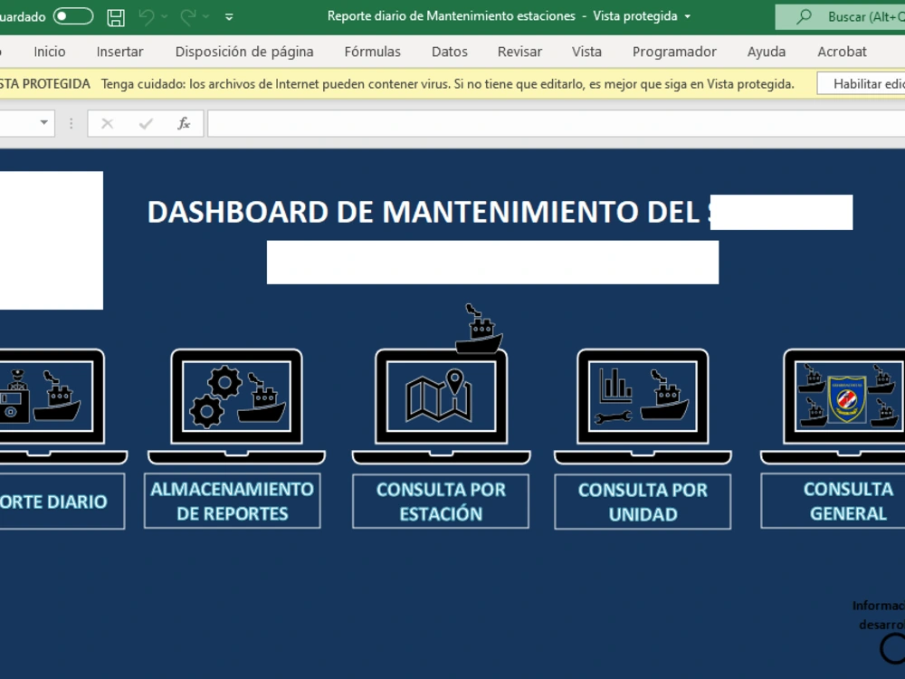Viewport: 905px width, 679px height.
Task: Click Habilitar edición button
Action: pyautogui.click(x=862, y=83)
